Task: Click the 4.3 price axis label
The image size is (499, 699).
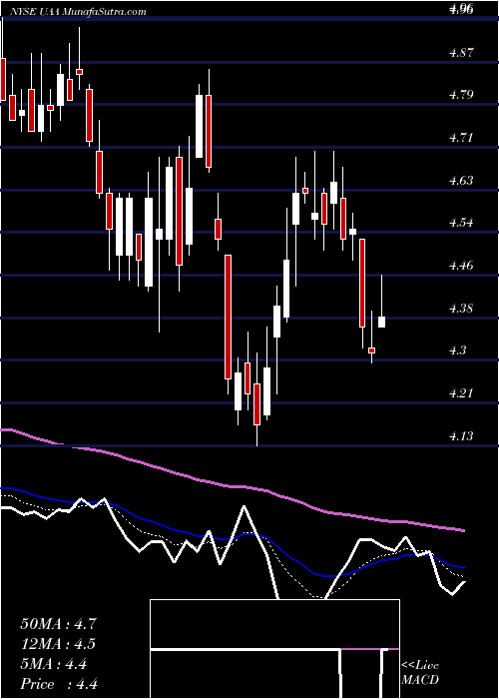Action: (x=457, y=350)
